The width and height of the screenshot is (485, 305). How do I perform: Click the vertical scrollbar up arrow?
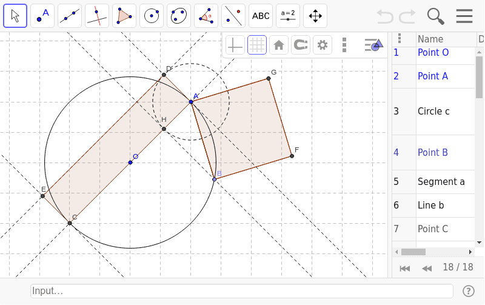(479, 52)
